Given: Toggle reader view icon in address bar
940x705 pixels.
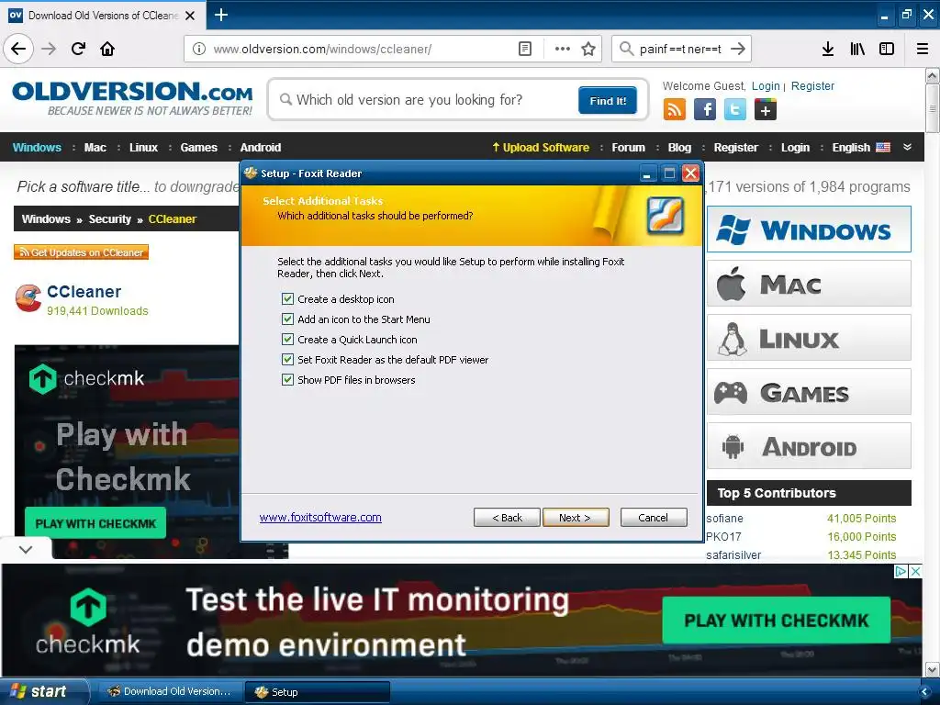Looking at the screenshot, I should tap(524, 49).
